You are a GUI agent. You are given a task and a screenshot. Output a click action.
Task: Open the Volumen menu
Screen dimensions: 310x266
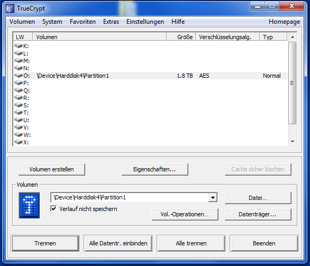tap(22, 22)
